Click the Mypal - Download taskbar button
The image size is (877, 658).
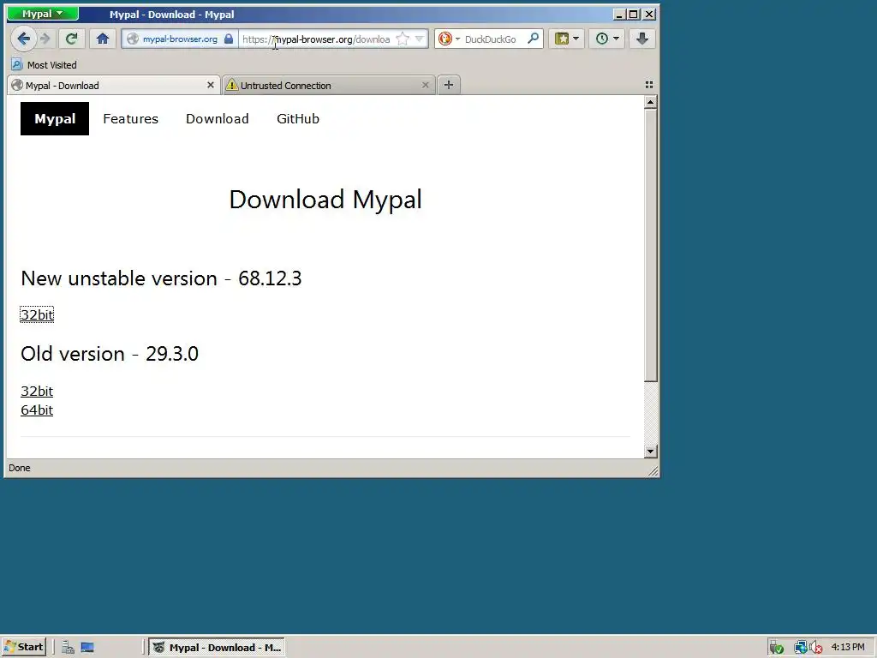pos(217,648)
